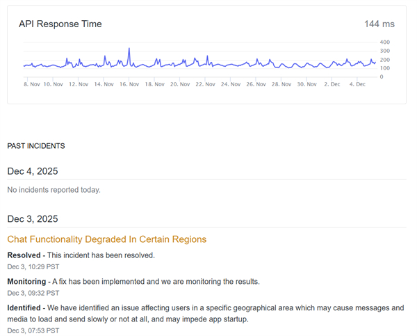Open the Chat Functionality Degraded incident link
The width and height of the screenshot is (417, 336).
point(106,239)
